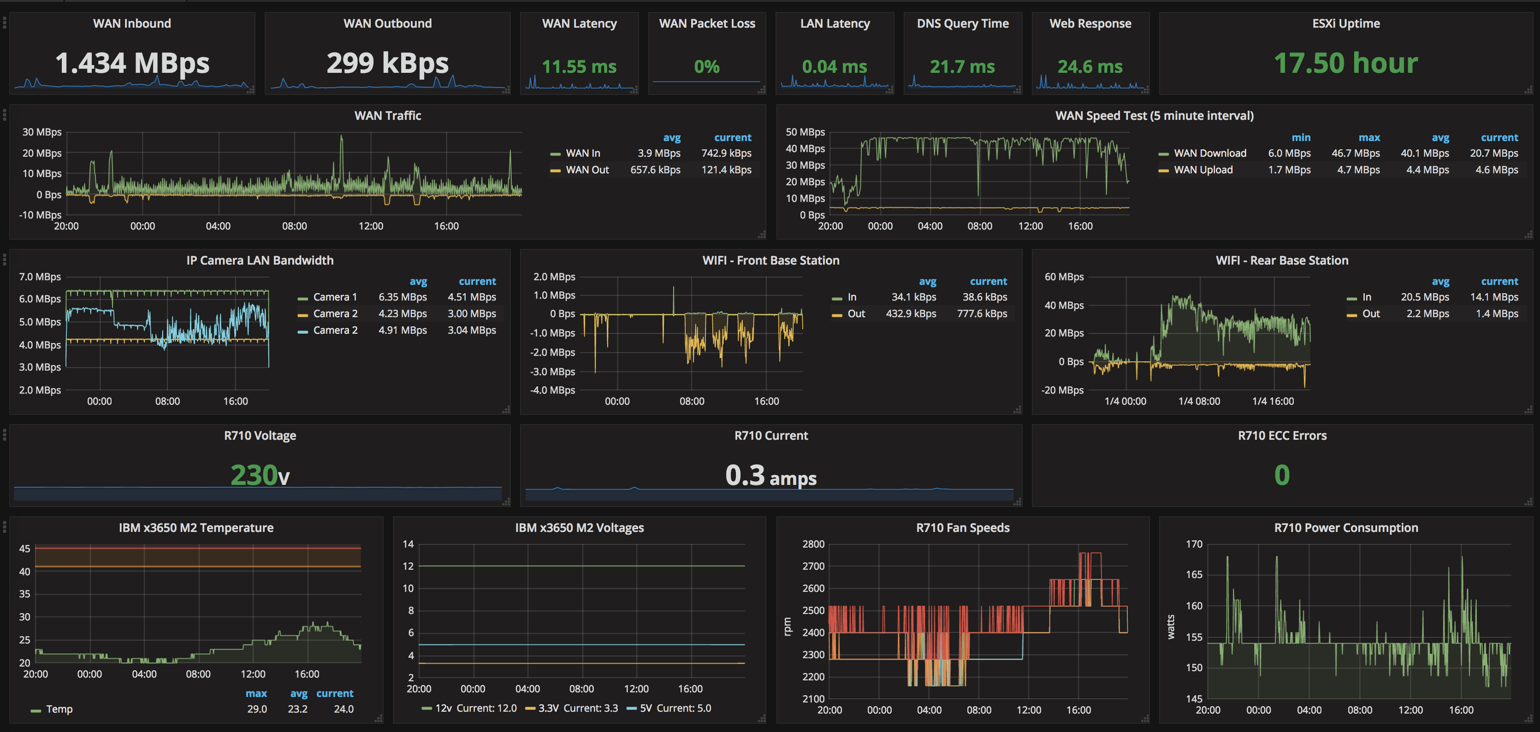
Task: Toggle the 12v series in voltages legend
Action: point(443,708)
